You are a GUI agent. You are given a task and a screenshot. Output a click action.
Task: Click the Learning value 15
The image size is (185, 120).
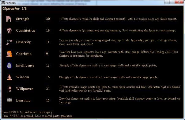(48, 101)
